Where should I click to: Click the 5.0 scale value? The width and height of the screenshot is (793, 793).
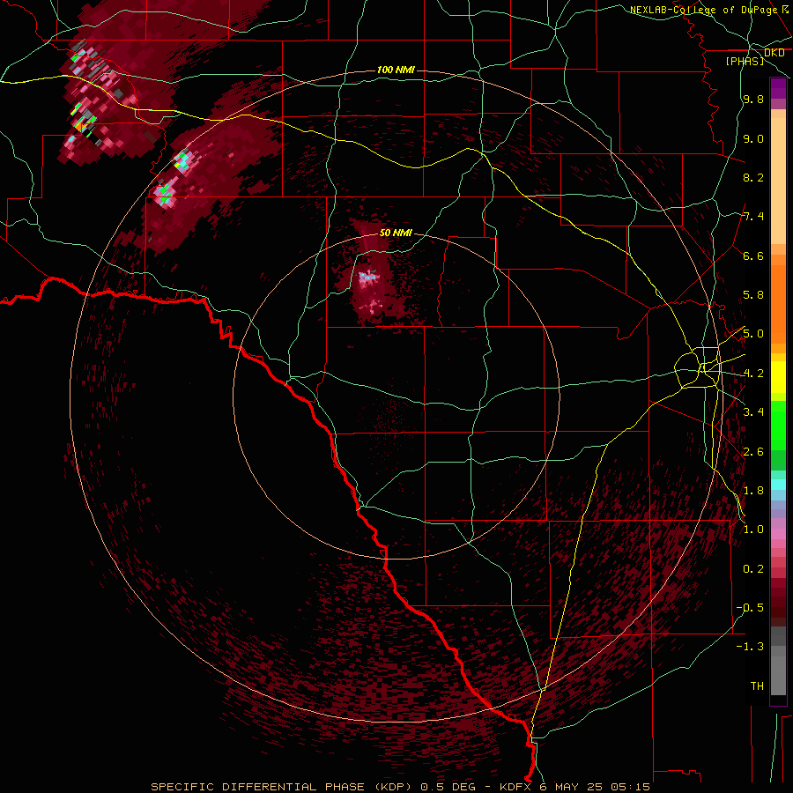753,334
